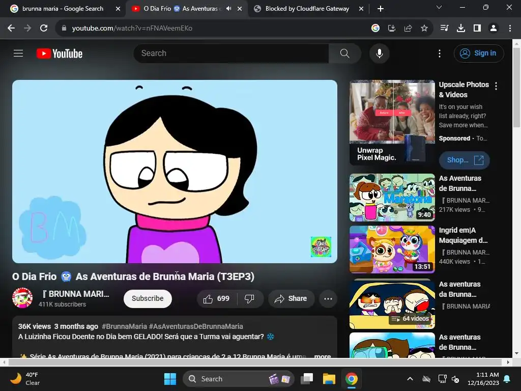Close the Blocked by Cloudflare Gateway tab
The height and width of the screenshot is (391, 521).
pos(361,9)
